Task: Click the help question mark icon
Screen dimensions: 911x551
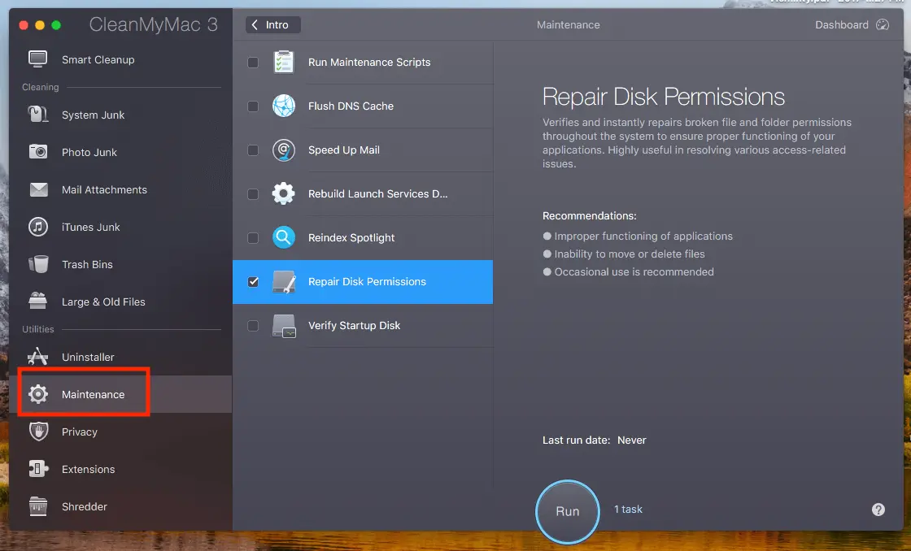Action: [x=878, y=510]
